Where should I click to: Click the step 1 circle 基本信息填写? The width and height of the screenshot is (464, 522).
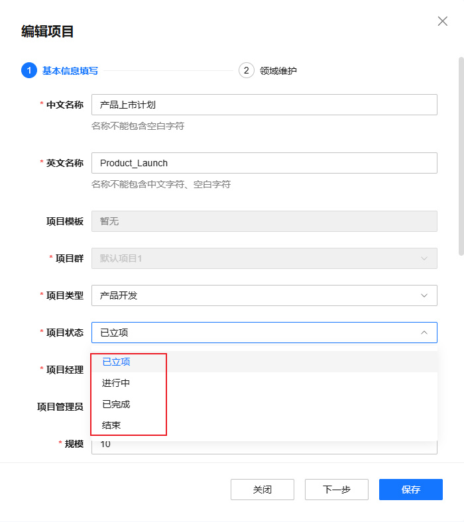click(29, 70)
